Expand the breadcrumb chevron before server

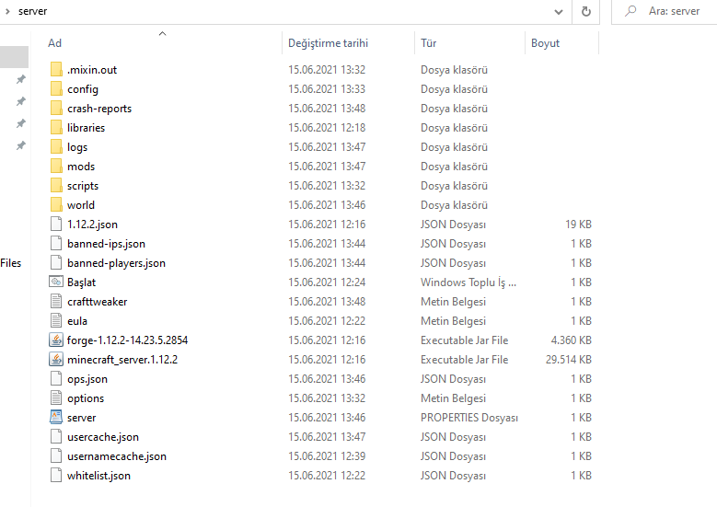click(7, 11)
